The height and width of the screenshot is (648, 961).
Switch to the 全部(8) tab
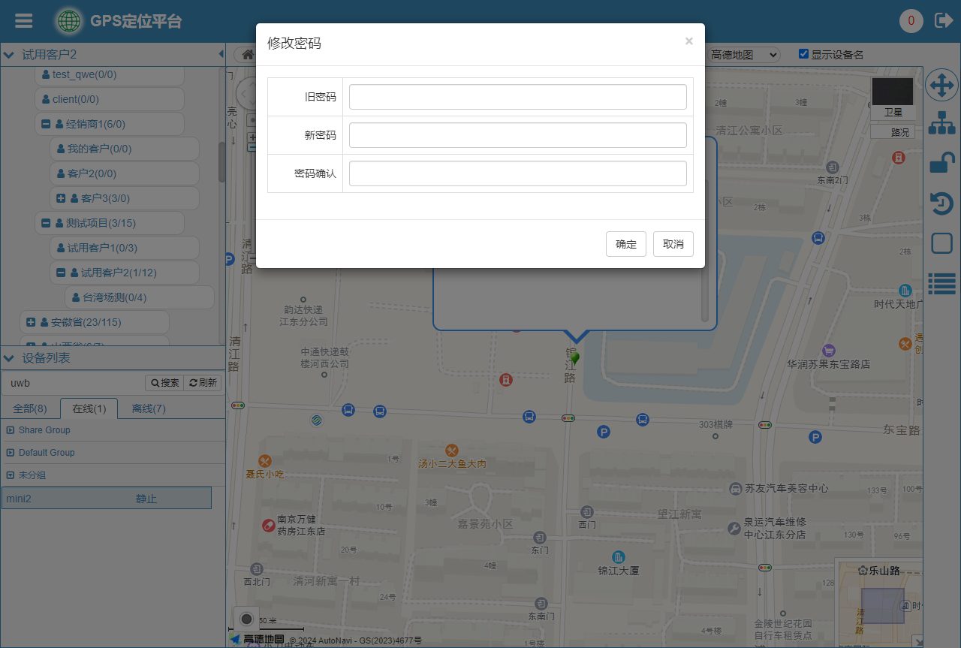[x=30, y=408]
